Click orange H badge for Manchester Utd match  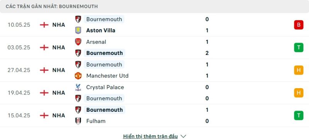pos(299,70)
